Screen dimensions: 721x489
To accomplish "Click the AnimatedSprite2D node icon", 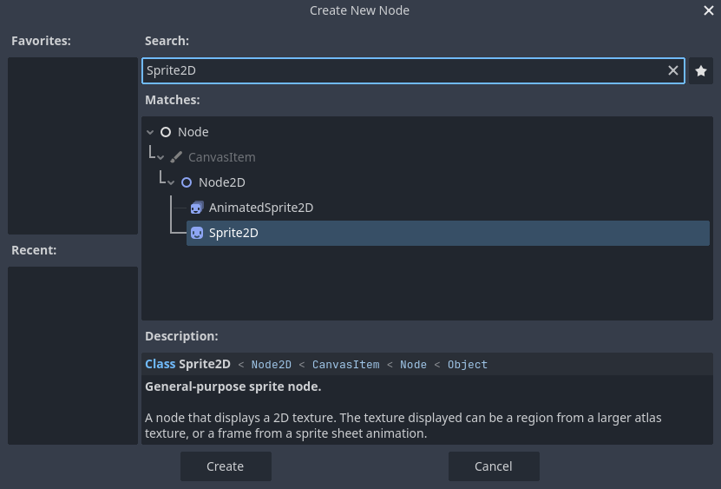I will (197, 208).
